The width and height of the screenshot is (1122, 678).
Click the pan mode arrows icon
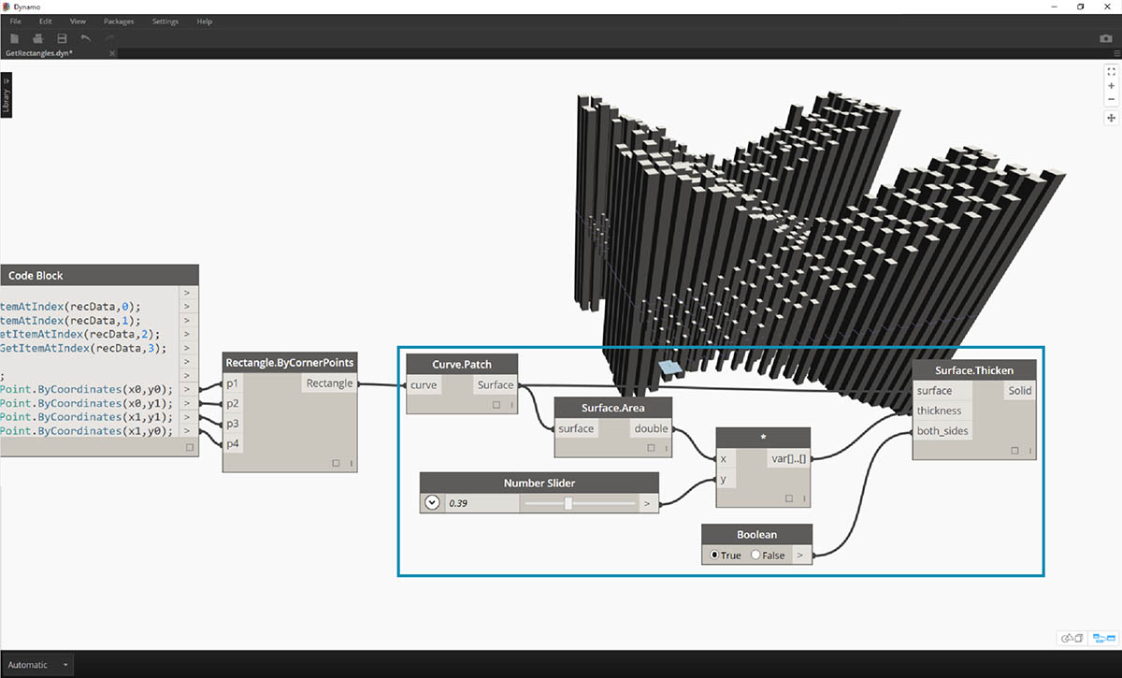pos(1111,118)
